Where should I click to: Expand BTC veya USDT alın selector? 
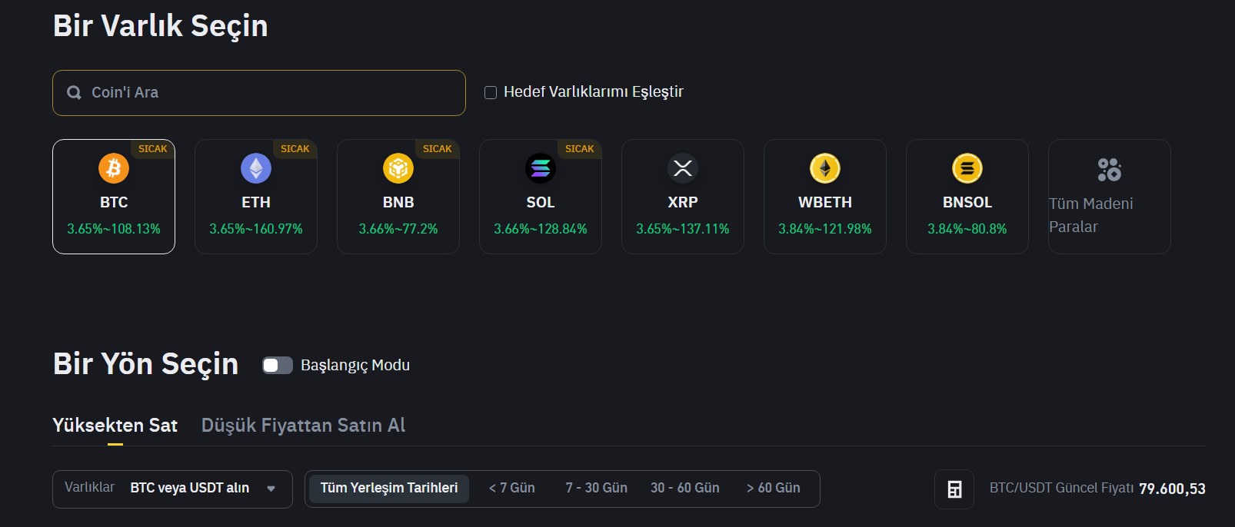[x=201, y=488]
